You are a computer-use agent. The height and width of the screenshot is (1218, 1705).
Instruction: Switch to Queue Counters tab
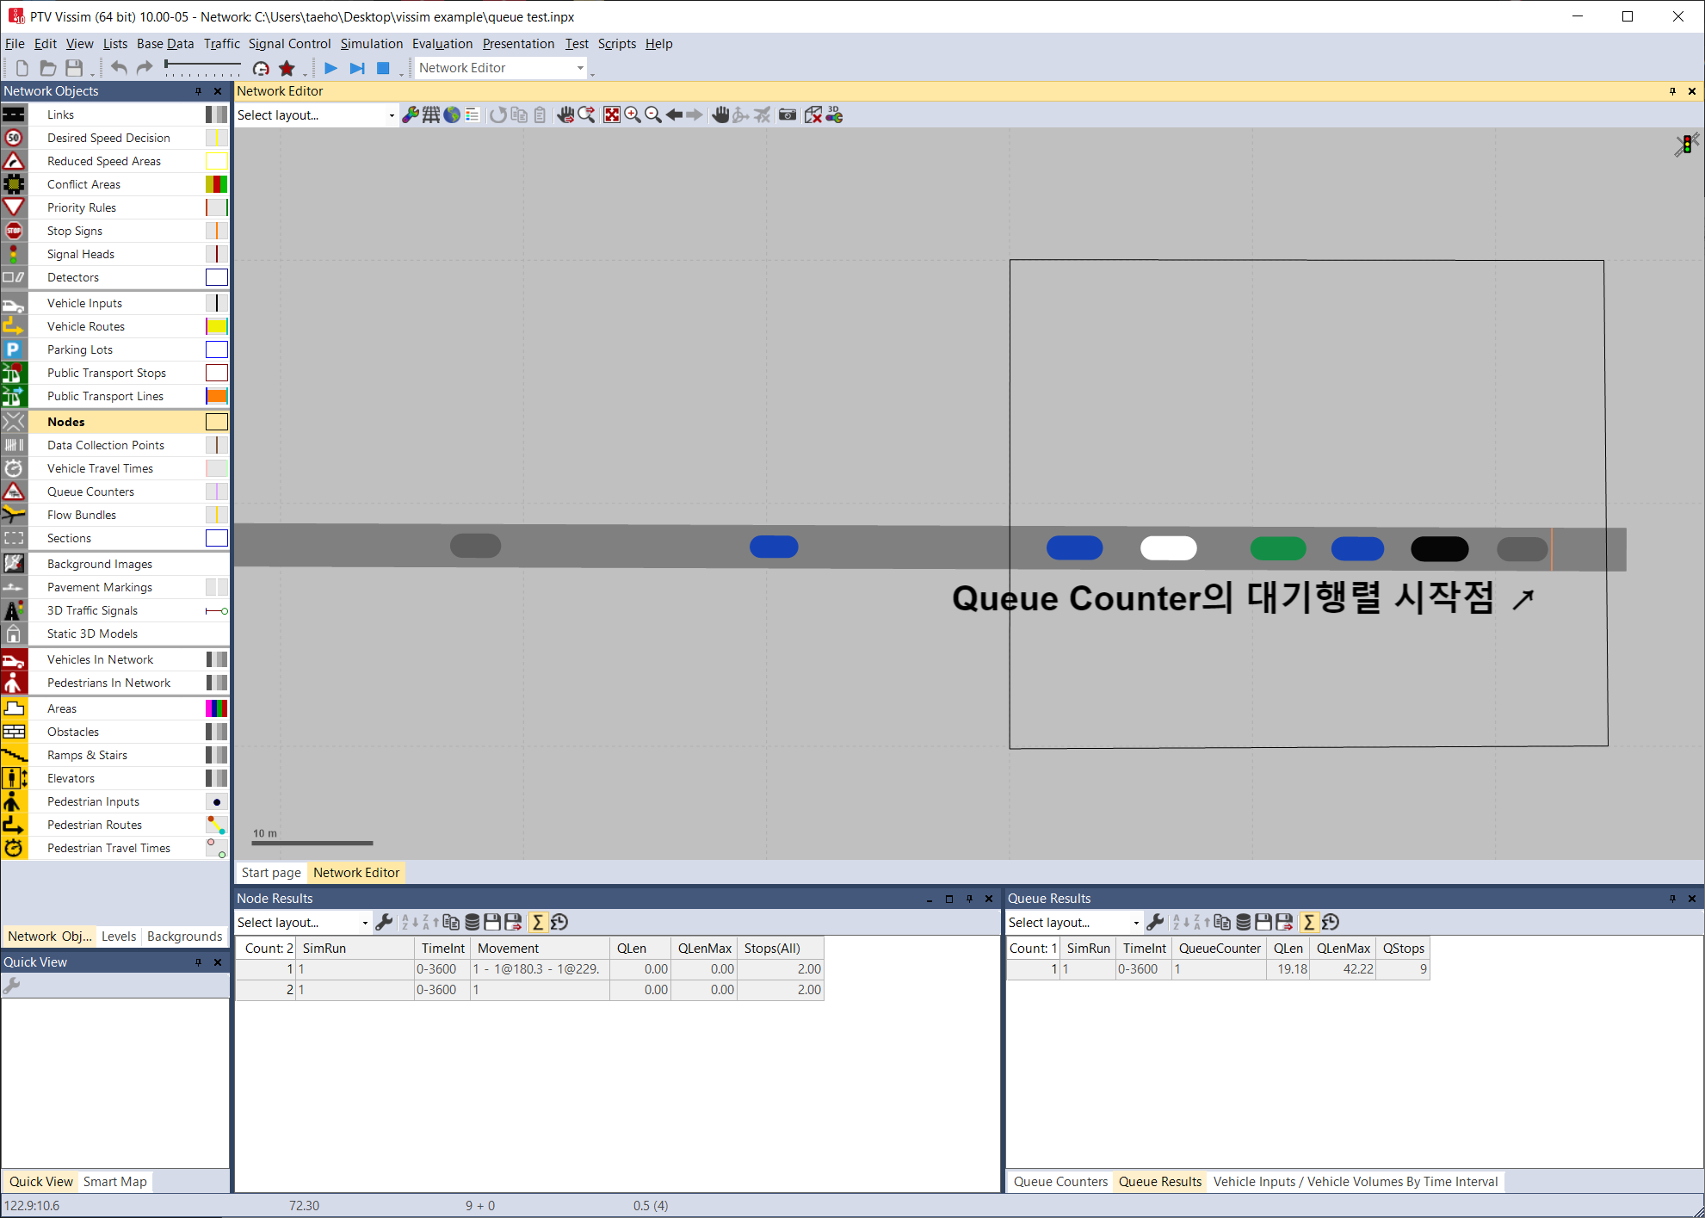pyautogui.click(x=1060, y=1182)
